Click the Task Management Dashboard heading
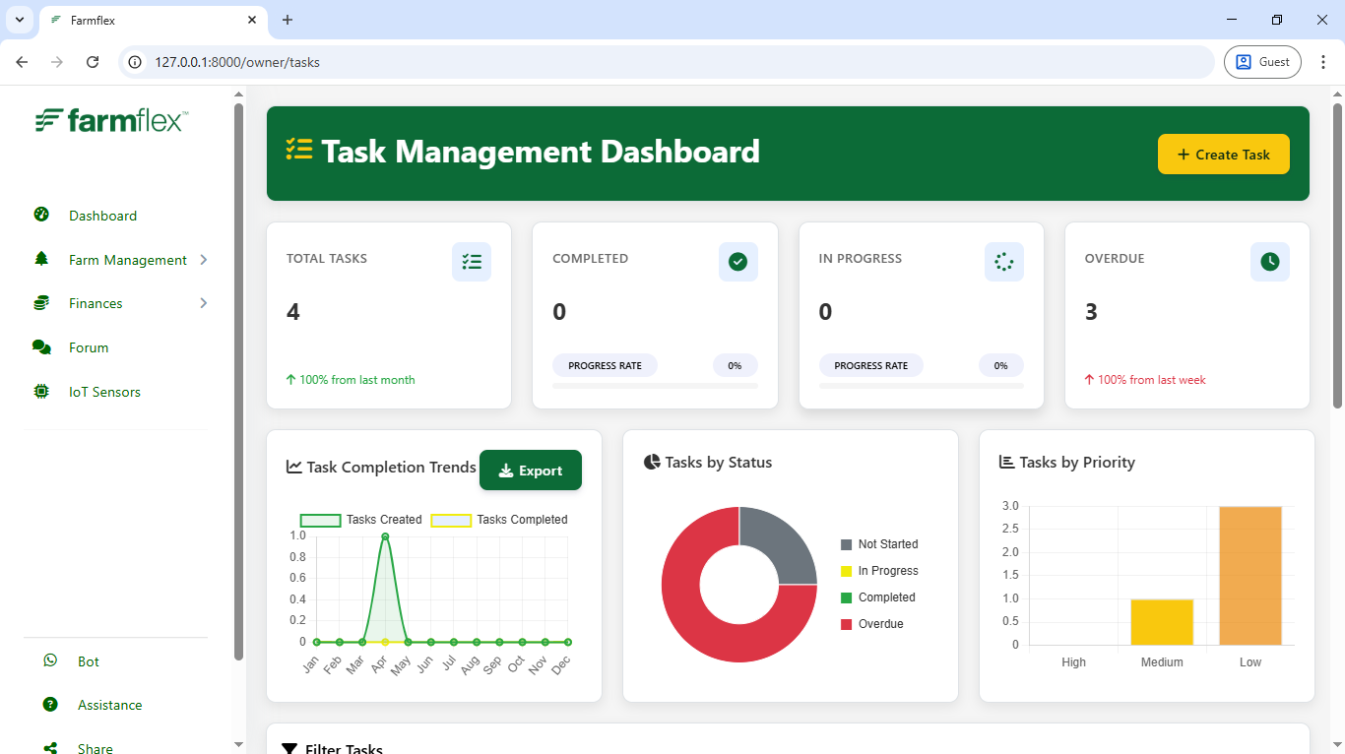 coord(541,152)
